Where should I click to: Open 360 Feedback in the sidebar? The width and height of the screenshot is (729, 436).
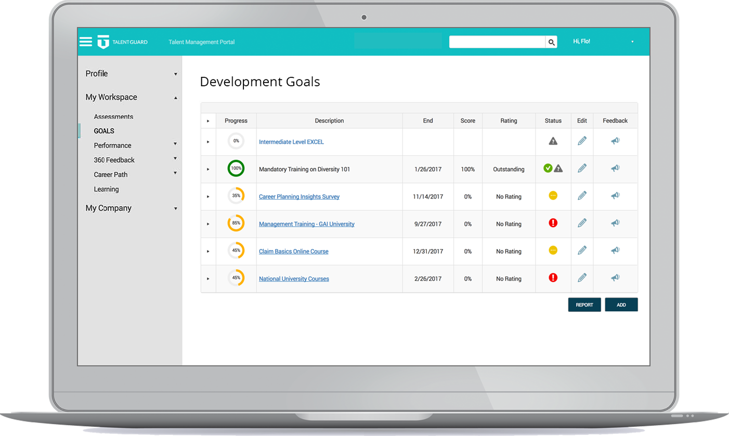click(x=114, y=160)
